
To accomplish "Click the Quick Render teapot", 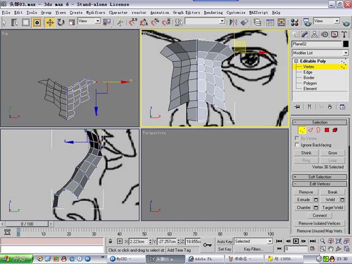I will (346, 23).
